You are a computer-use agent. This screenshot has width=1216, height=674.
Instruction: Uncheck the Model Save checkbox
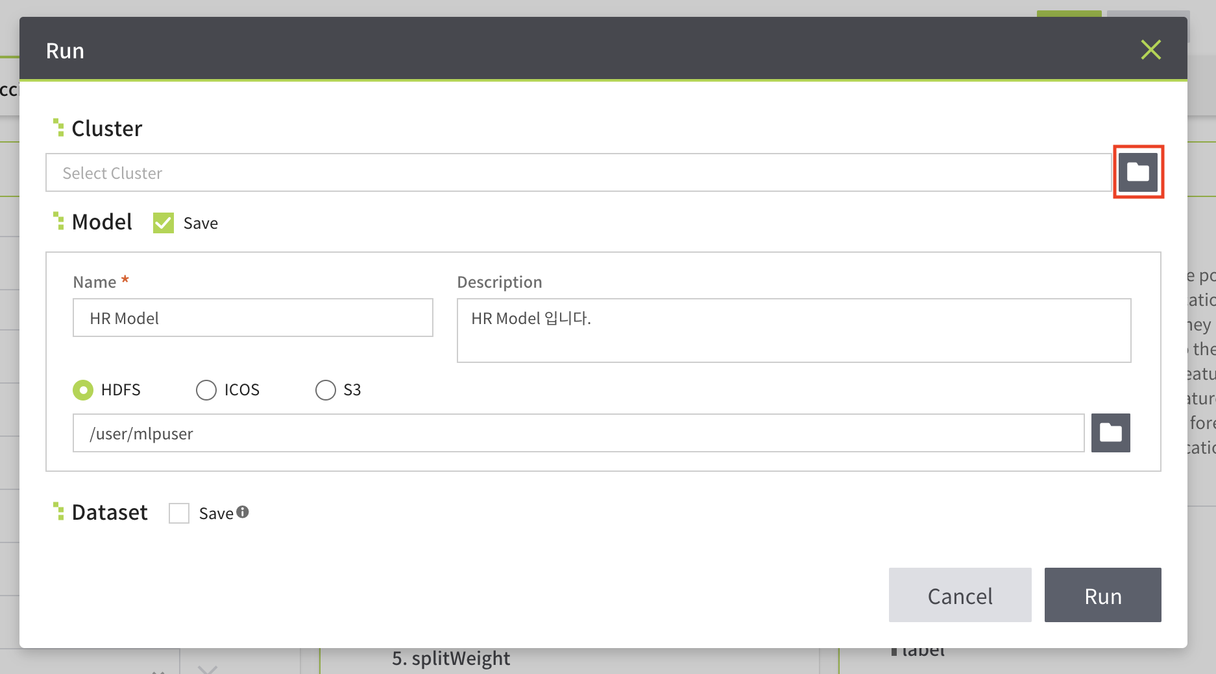click(164, 223)
